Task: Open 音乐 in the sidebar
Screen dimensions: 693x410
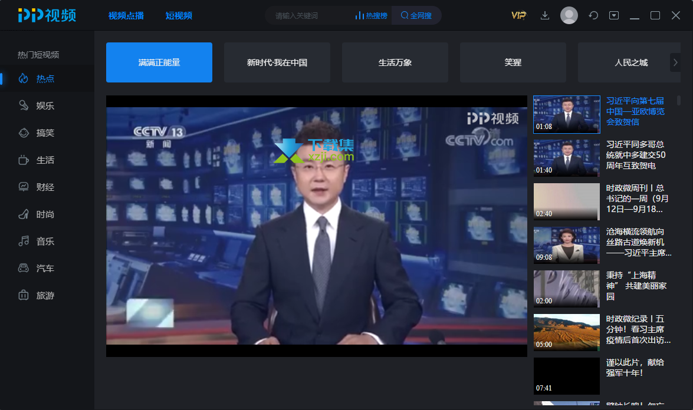Action: (x=47, y=241)
